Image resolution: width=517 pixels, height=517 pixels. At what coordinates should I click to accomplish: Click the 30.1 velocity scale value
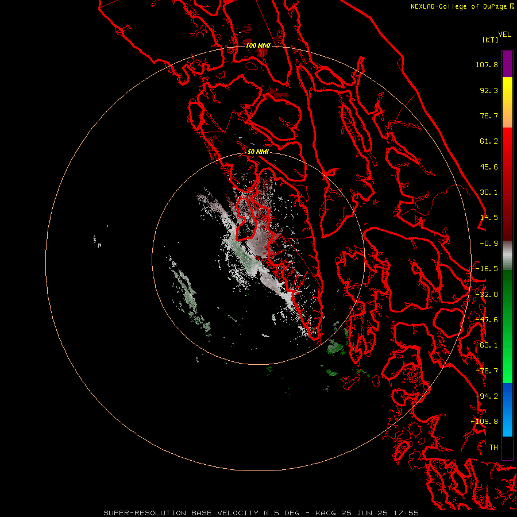[x=489, y=192]
